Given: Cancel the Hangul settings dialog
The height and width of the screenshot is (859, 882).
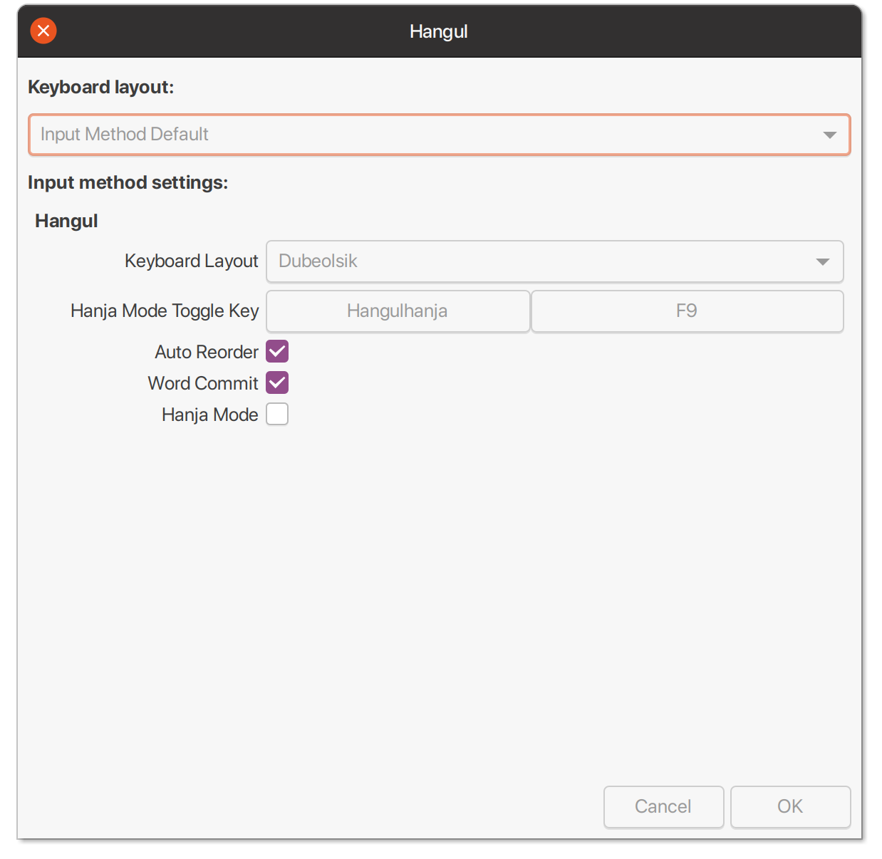Looking at the screenshot, I should point(663,806).
